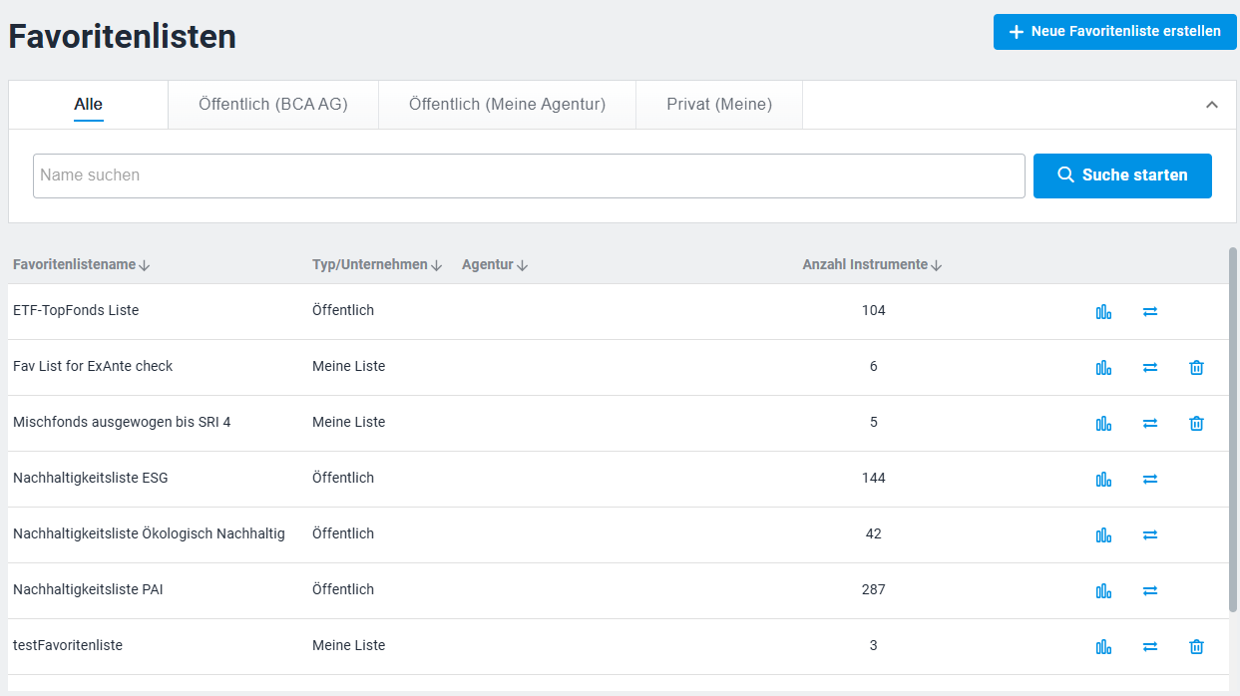Screen dimensions: 1240x696
Task: Open chart icon for Mischfonds ausgewogen row
Action: (1103, 423)
